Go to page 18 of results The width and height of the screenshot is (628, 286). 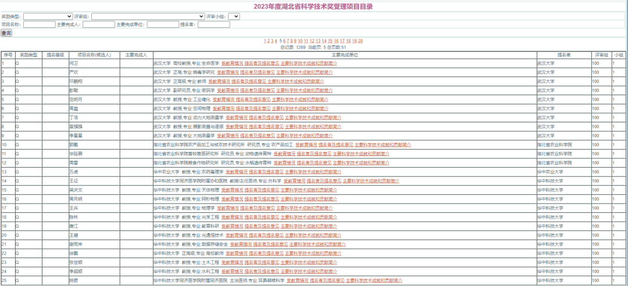[348, 41]
